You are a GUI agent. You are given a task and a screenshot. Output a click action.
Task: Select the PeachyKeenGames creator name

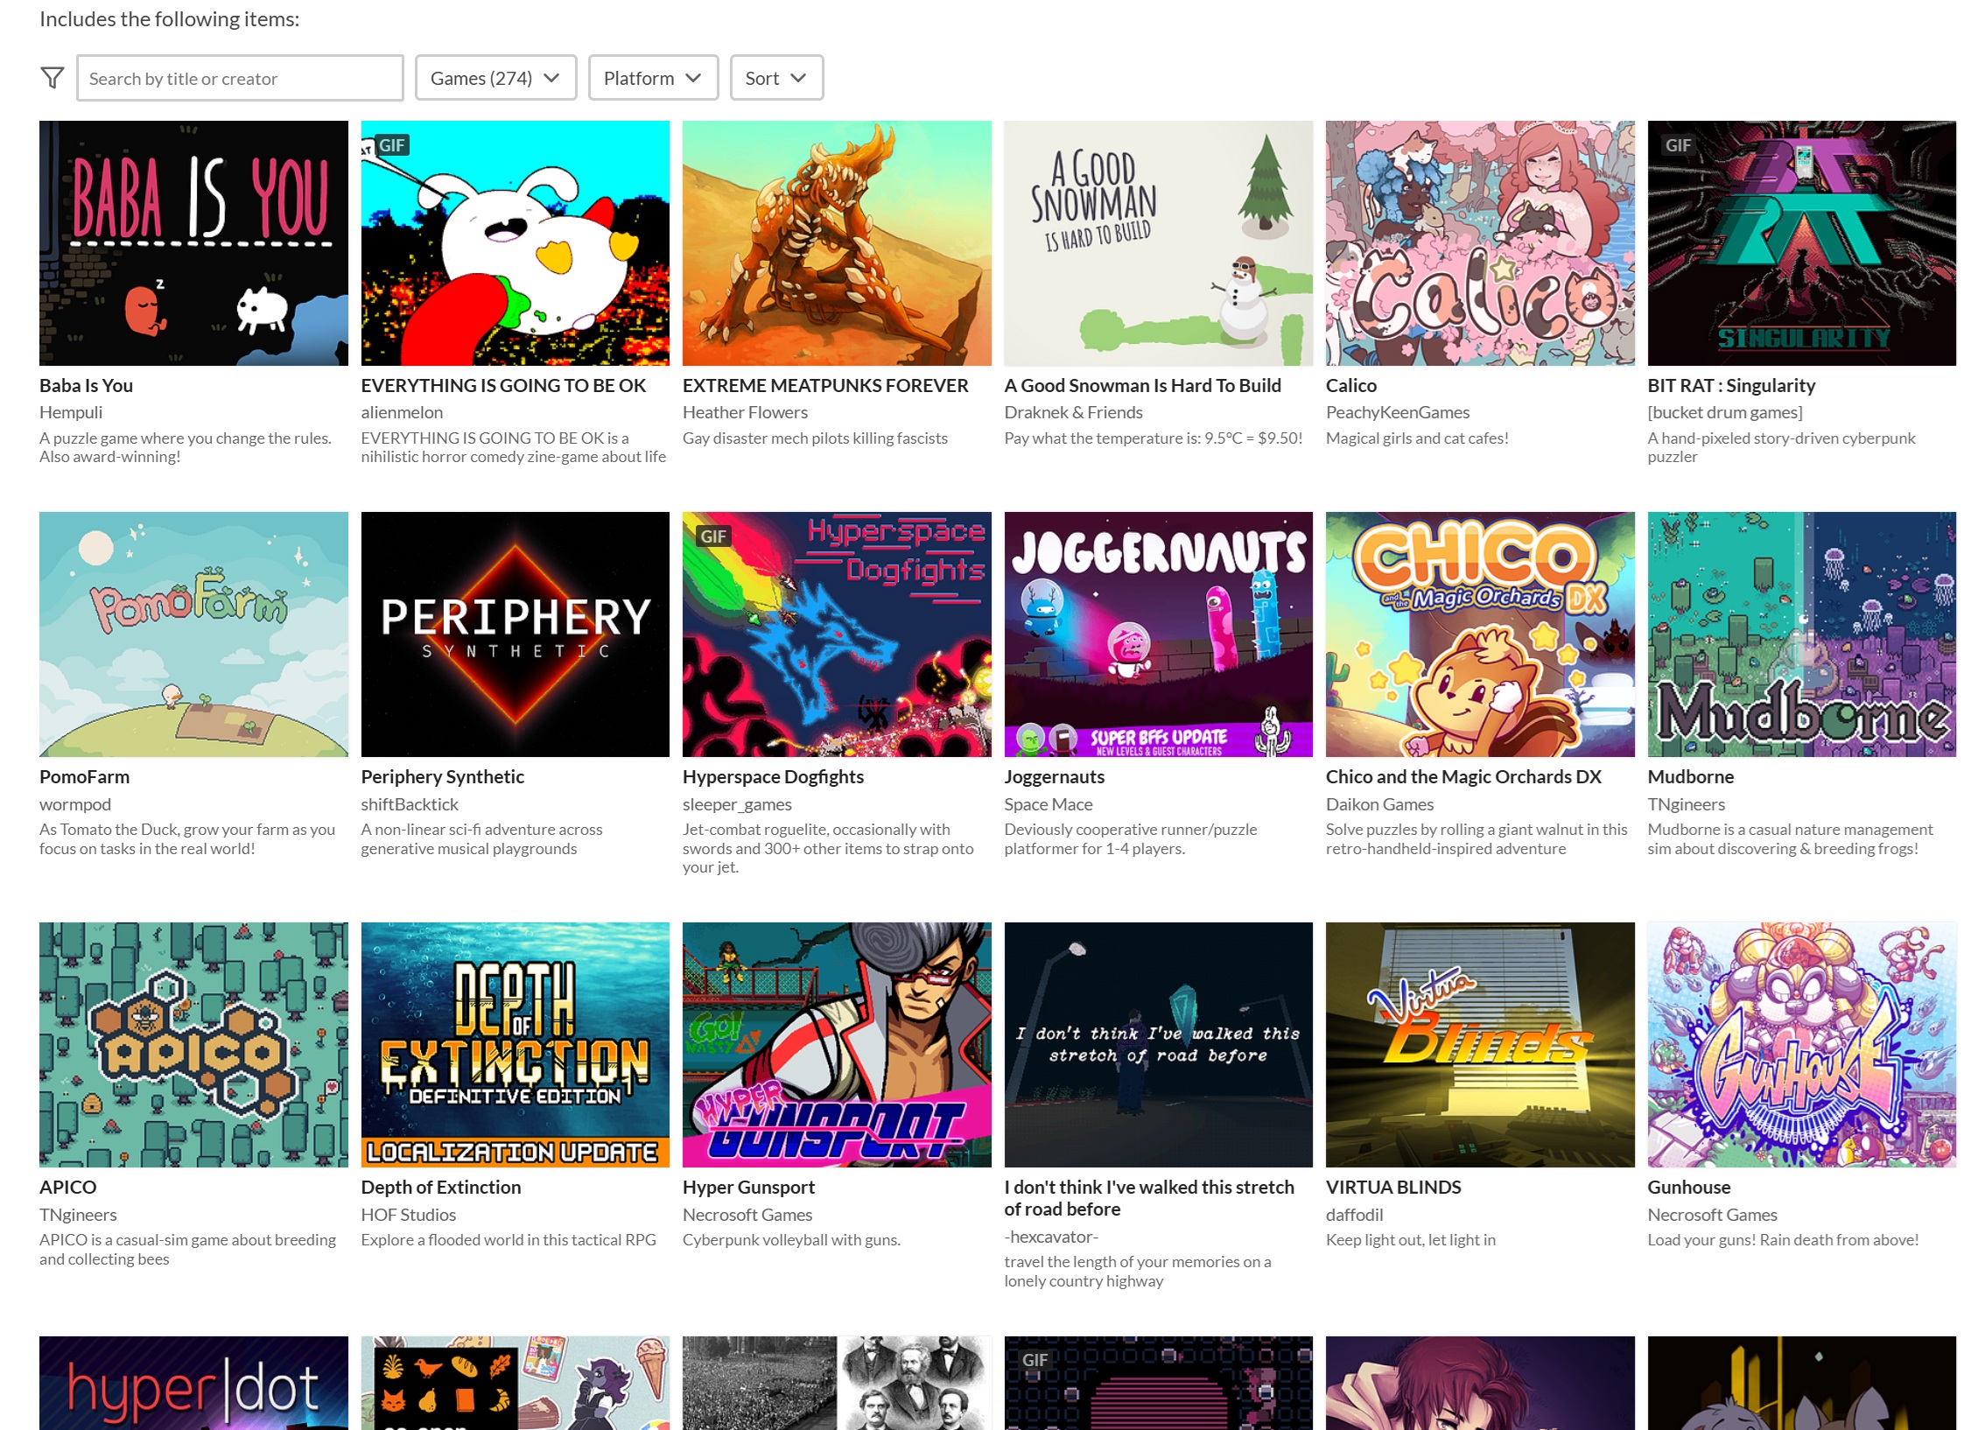click(1398, 411)
